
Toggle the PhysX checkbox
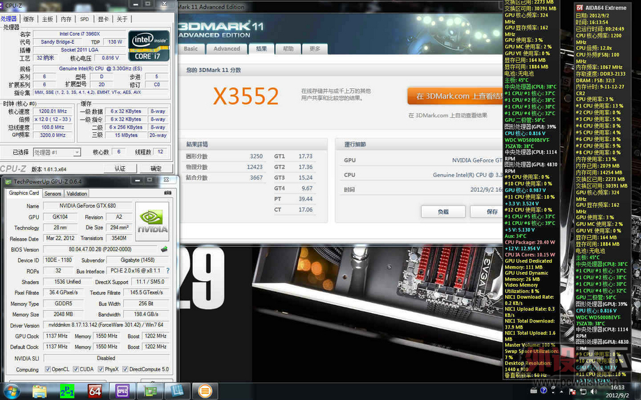tap(101, 369)
